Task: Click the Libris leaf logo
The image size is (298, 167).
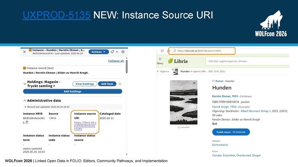Action: 171,61
